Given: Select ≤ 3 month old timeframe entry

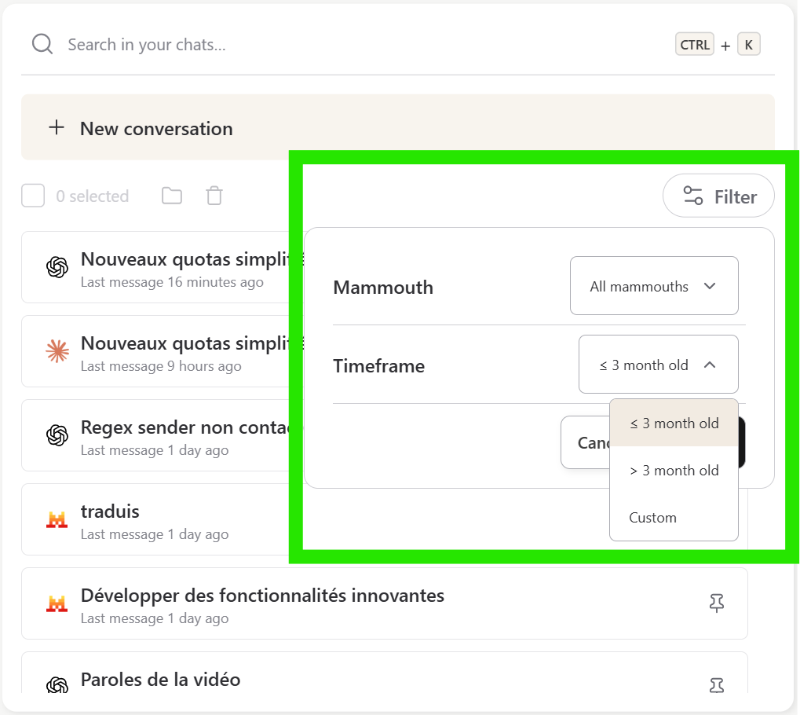Looking at the screenshot, I should [x=673, y=423].
